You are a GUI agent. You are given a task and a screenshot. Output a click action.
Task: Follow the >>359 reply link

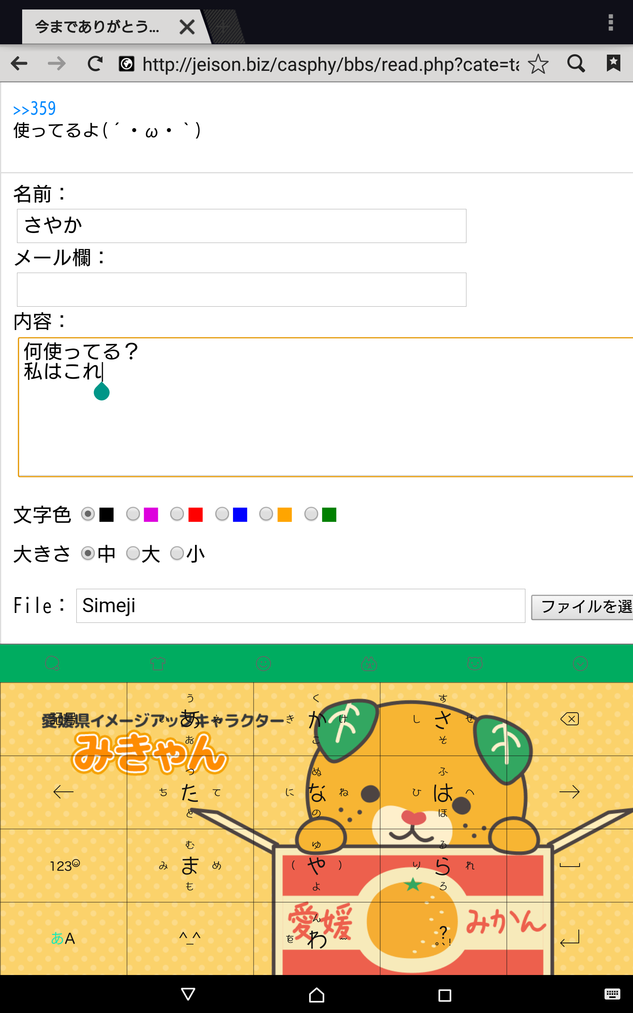coord(35,109)
